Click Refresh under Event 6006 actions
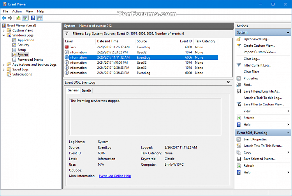 pyautogui.click(x=249, y=166)
